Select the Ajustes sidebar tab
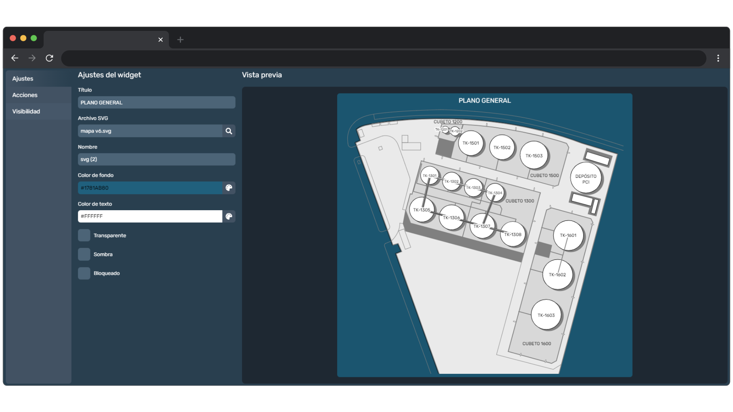Viewport: 733px width, 412px height. click(x=23, y=79)
